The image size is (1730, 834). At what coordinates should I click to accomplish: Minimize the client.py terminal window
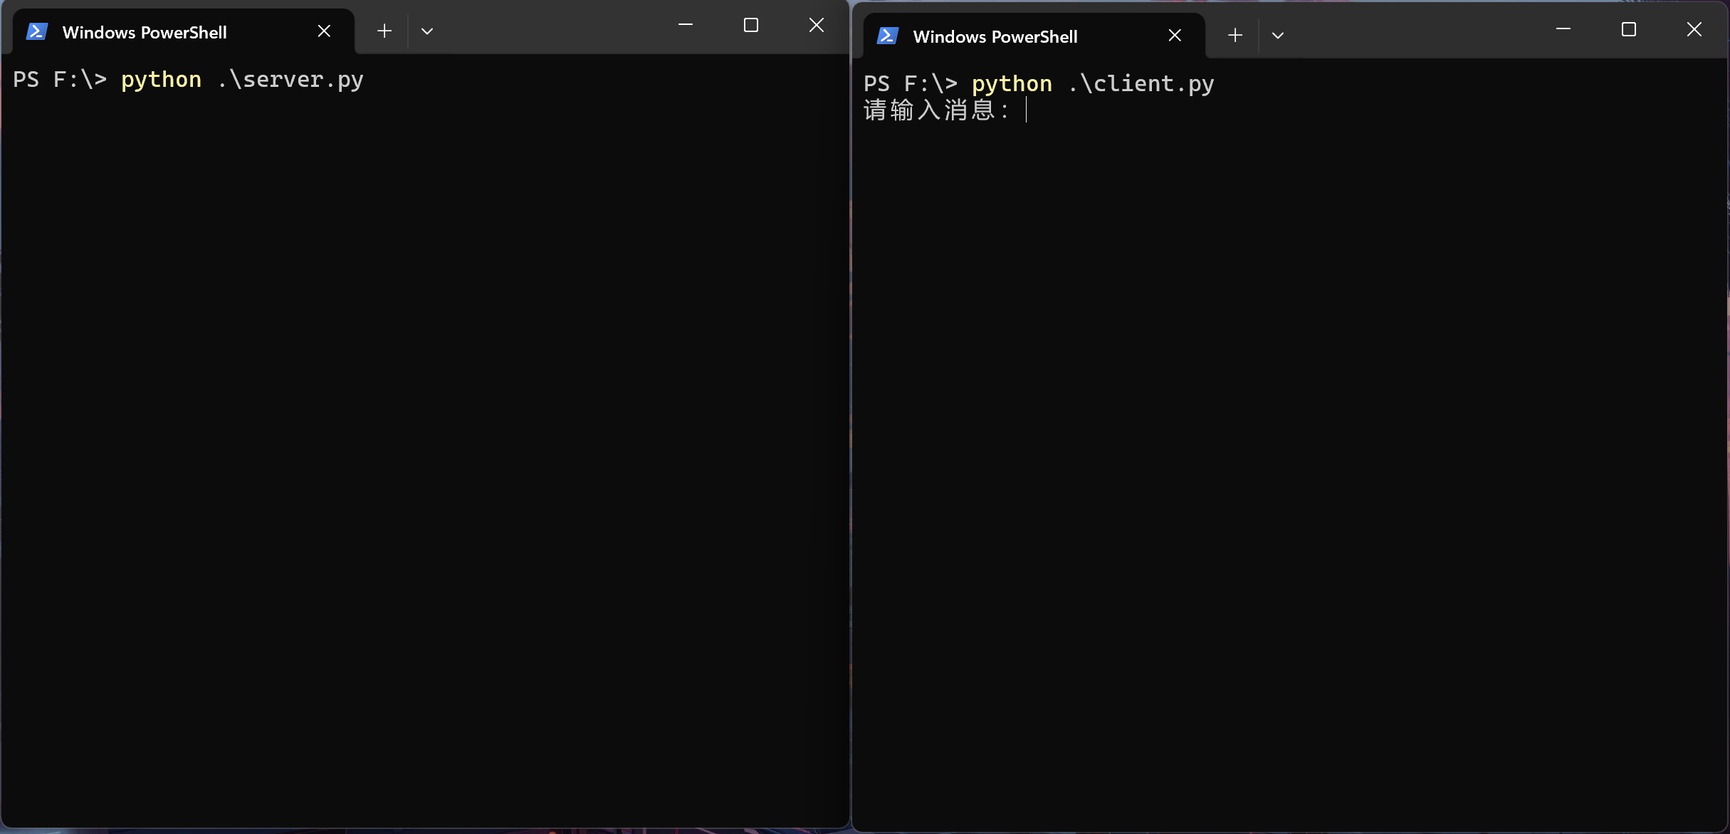pyautogui.click(x=1563, y=29)
